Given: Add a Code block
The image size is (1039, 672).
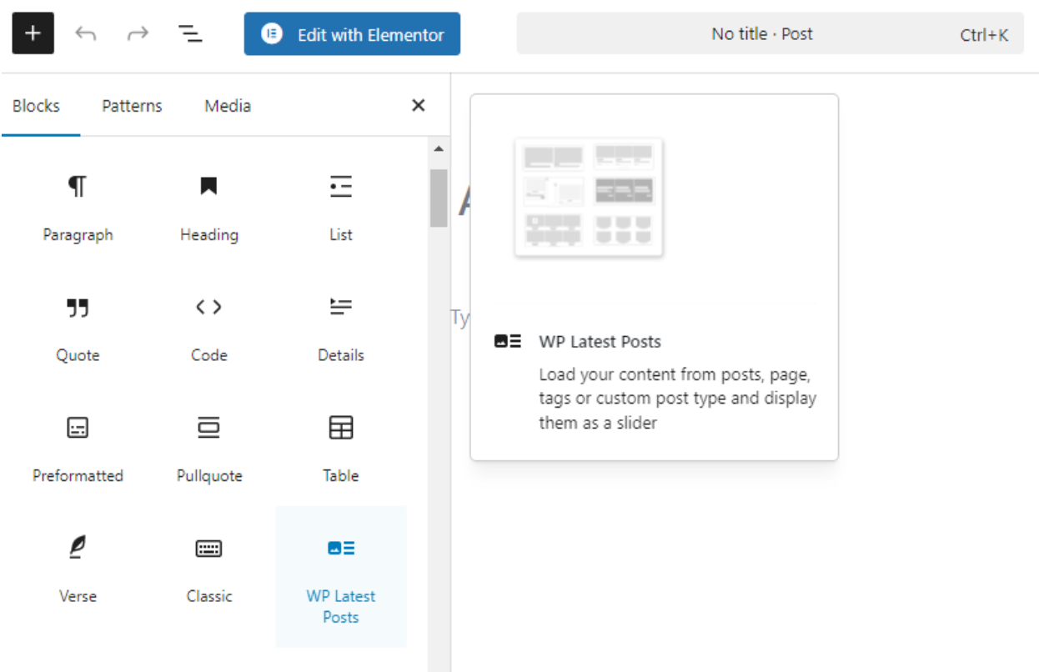Looking at the screenshot, I should 209,328.
